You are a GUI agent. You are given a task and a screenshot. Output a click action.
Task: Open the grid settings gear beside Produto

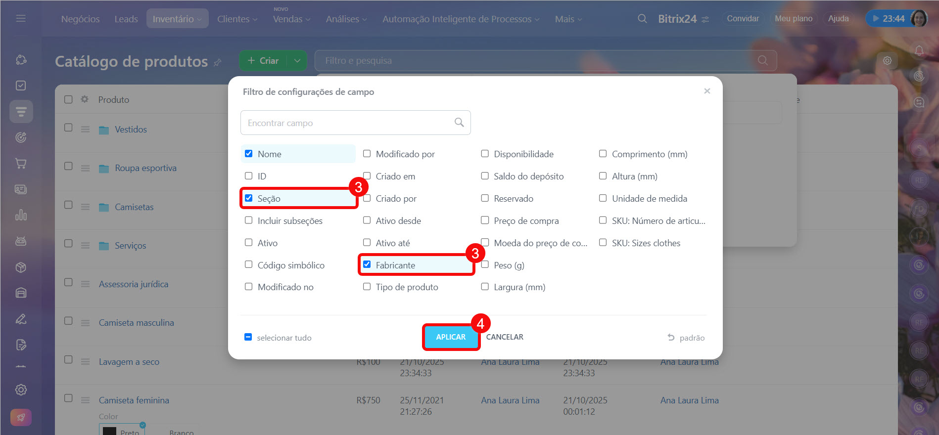(x=85, y=99)
